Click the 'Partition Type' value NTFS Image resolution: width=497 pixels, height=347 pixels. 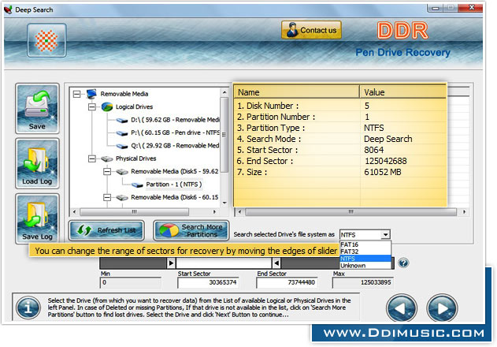(373, 128)
